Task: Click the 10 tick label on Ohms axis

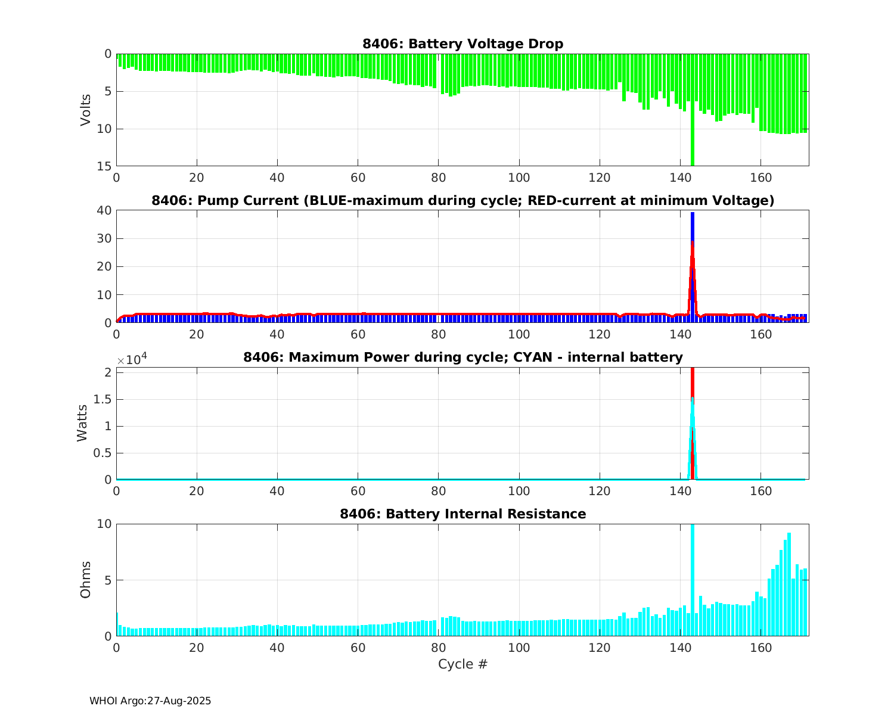Action: 104,524
